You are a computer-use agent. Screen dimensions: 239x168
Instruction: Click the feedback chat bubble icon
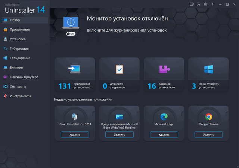[x=192, y=4]
